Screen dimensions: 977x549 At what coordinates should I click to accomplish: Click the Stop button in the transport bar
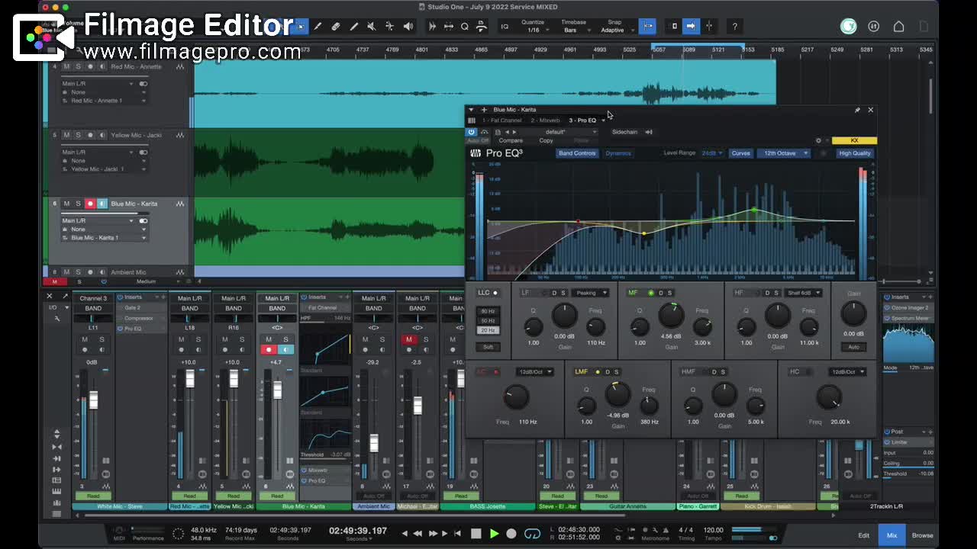click(476, 534)
